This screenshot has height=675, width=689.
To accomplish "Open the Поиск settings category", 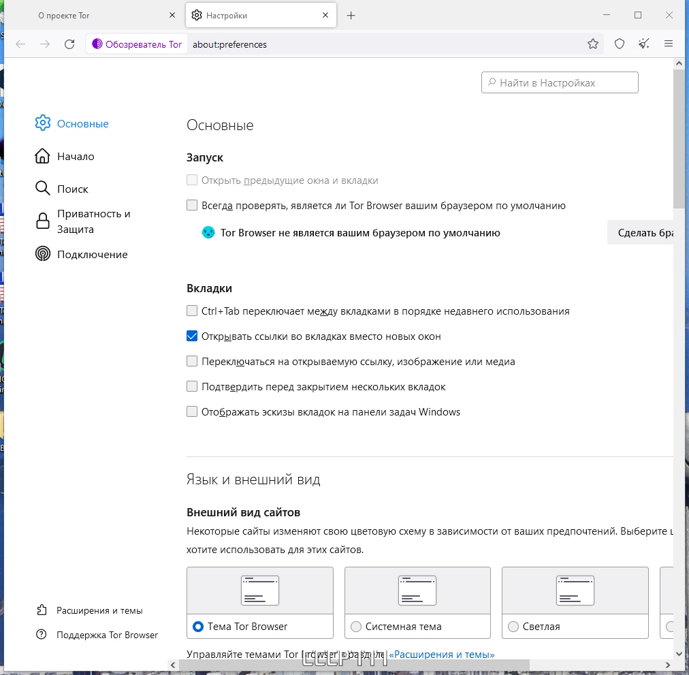I will coord(62,189).
